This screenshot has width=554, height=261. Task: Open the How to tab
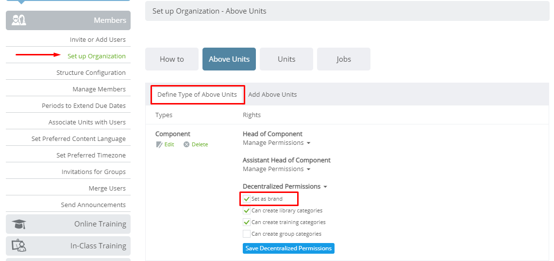(172, 59)
